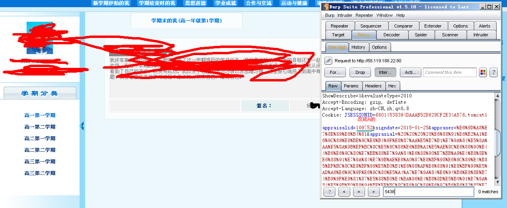Switch to the Spider tab
This screenshot has height=208, width=507.
click(421, 35)
